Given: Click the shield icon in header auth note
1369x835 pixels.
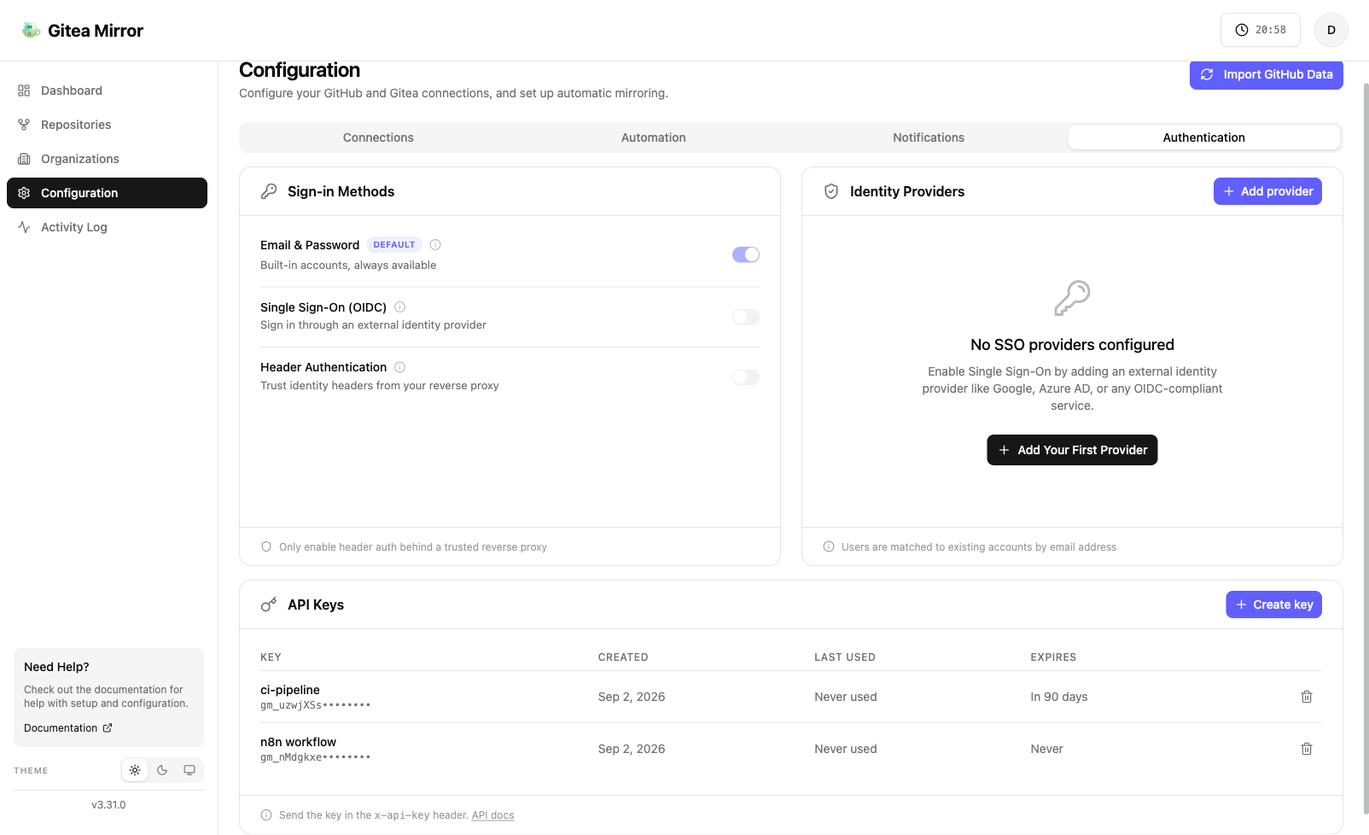Looking at the screenshot, I should coord(266,546).
